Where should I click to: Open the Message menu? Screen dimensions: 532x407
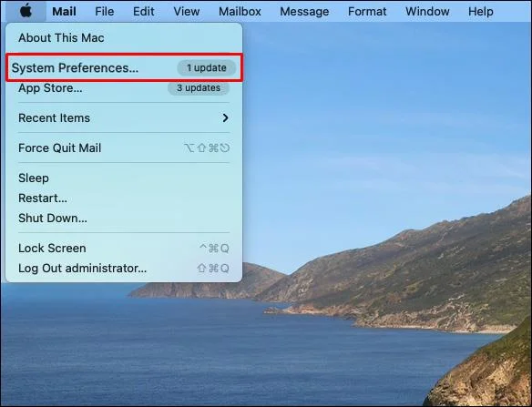pos(304,12)
